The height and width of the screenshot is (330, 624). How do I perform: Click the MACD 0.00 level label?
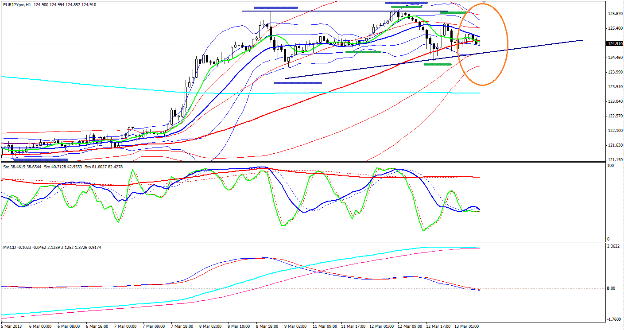pos(611,288)
